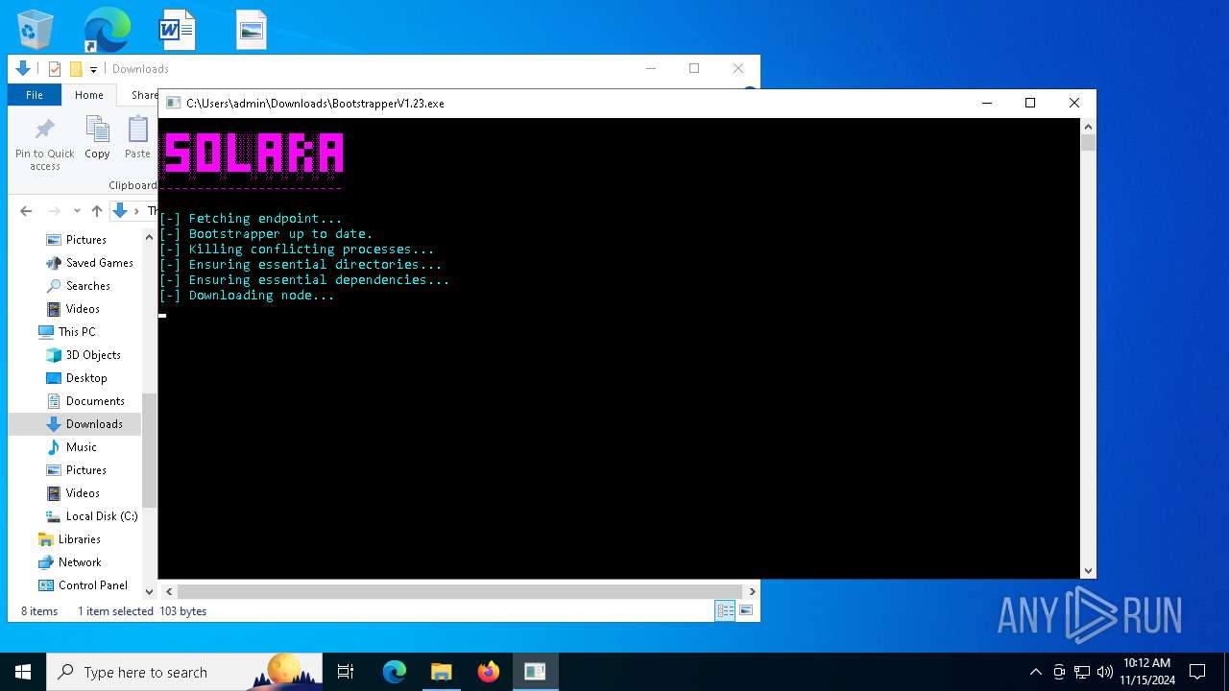
Task: Open the File tab in Explorer
Action: point(35,95)
